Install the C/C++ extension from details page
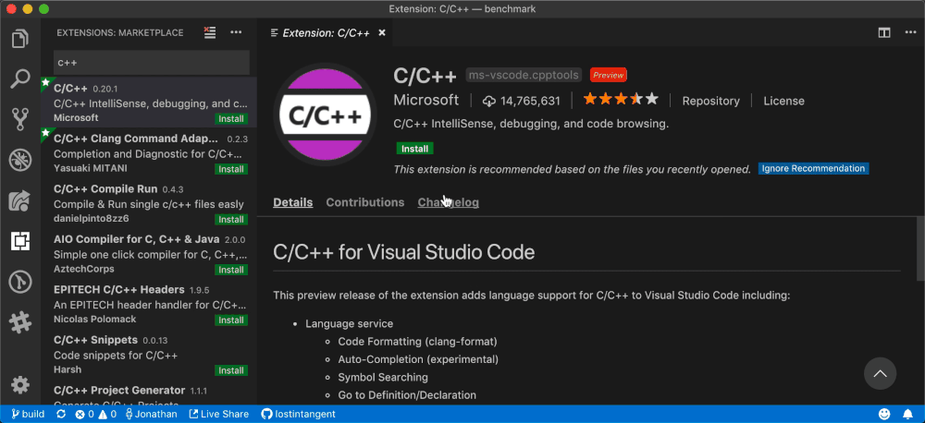Image resolution: width=925 pixels, height=423 pixels. [414, 148]
